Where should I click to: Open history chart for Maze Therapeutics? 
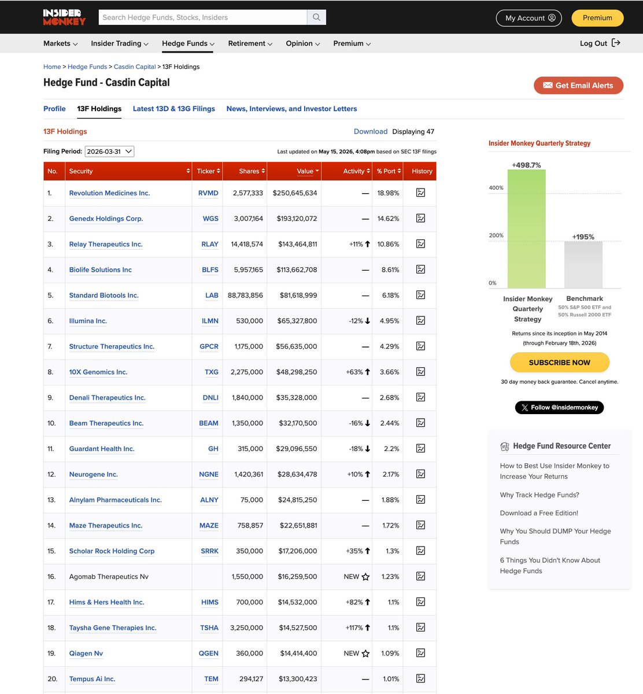(421, 525)
